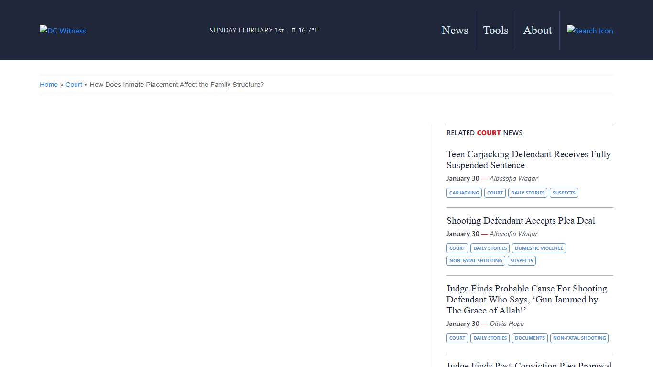Select COURT tag under carjacking article

pyautogui.click(x=495, y=193)
